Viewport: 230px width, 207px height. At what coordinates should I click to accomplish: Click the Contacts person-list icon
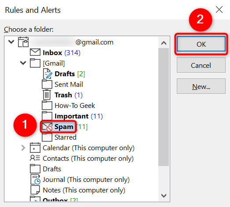point(35,158)
